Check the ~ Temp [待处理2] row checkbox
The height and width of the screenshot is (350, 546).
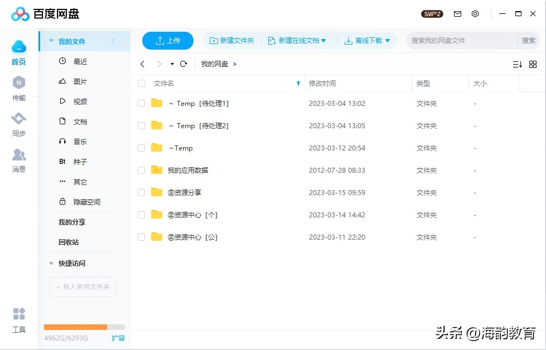click(141, 125)
